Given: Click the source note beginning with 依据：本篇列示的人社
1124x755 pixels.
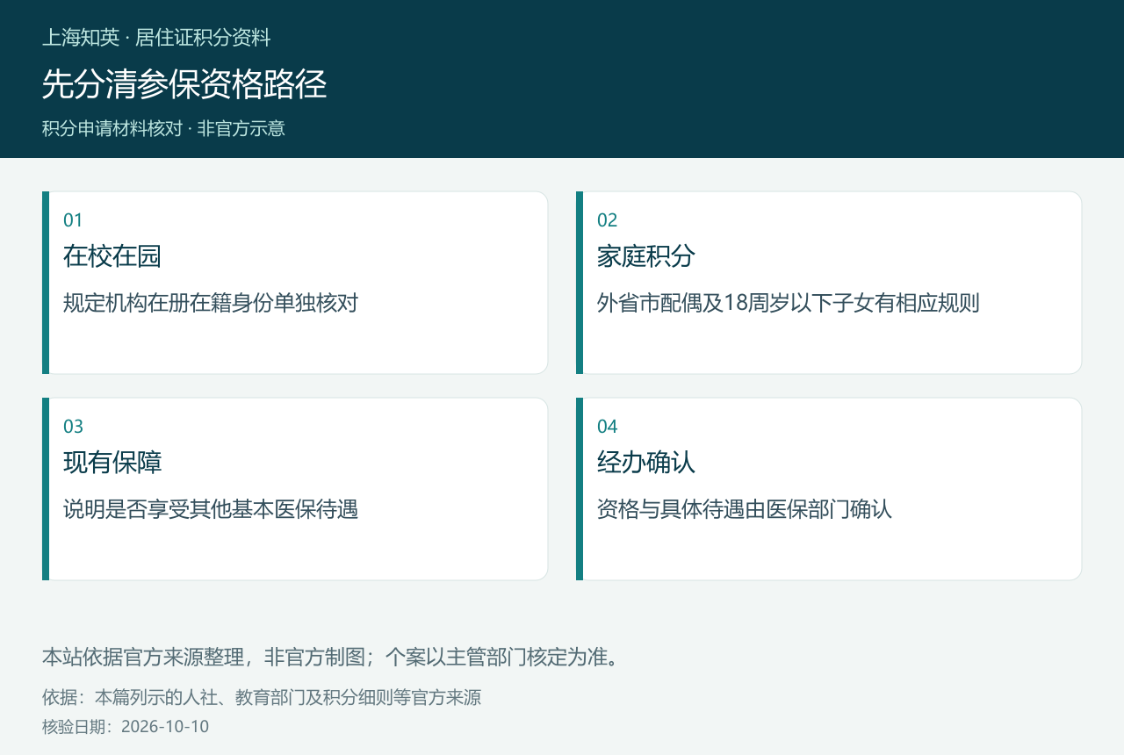Looking at the screenshot, I should pos(262,698).
